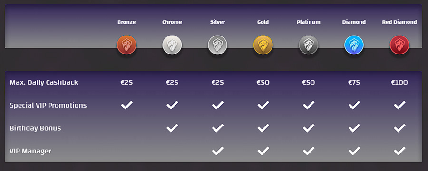Screen dimensions: 428x171
Task: Select the Red Diamond column header label
Action: click(399, 22)
